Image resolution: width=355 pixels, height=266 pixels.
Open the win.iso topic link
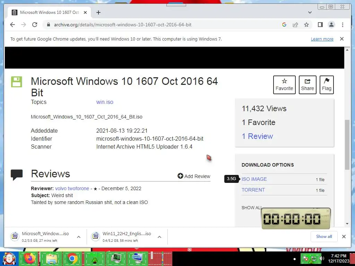click(105, 102)
